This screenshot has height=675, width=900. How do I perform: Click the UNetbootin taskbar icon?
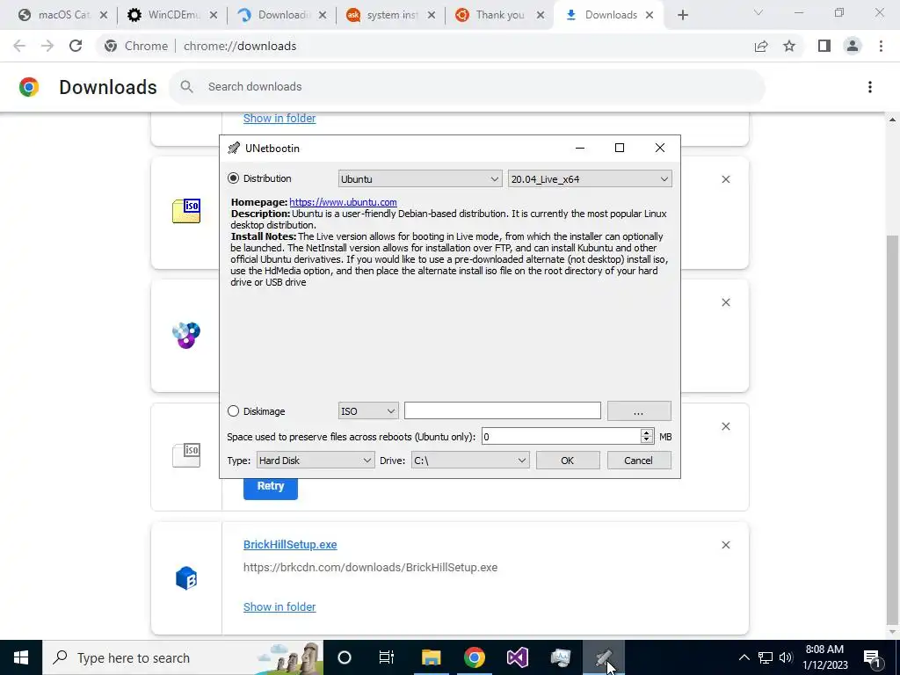tap(604, 657)
